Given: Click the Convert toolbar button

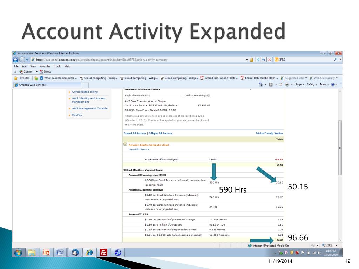Looking at the screenshot, I should point(27,71).
